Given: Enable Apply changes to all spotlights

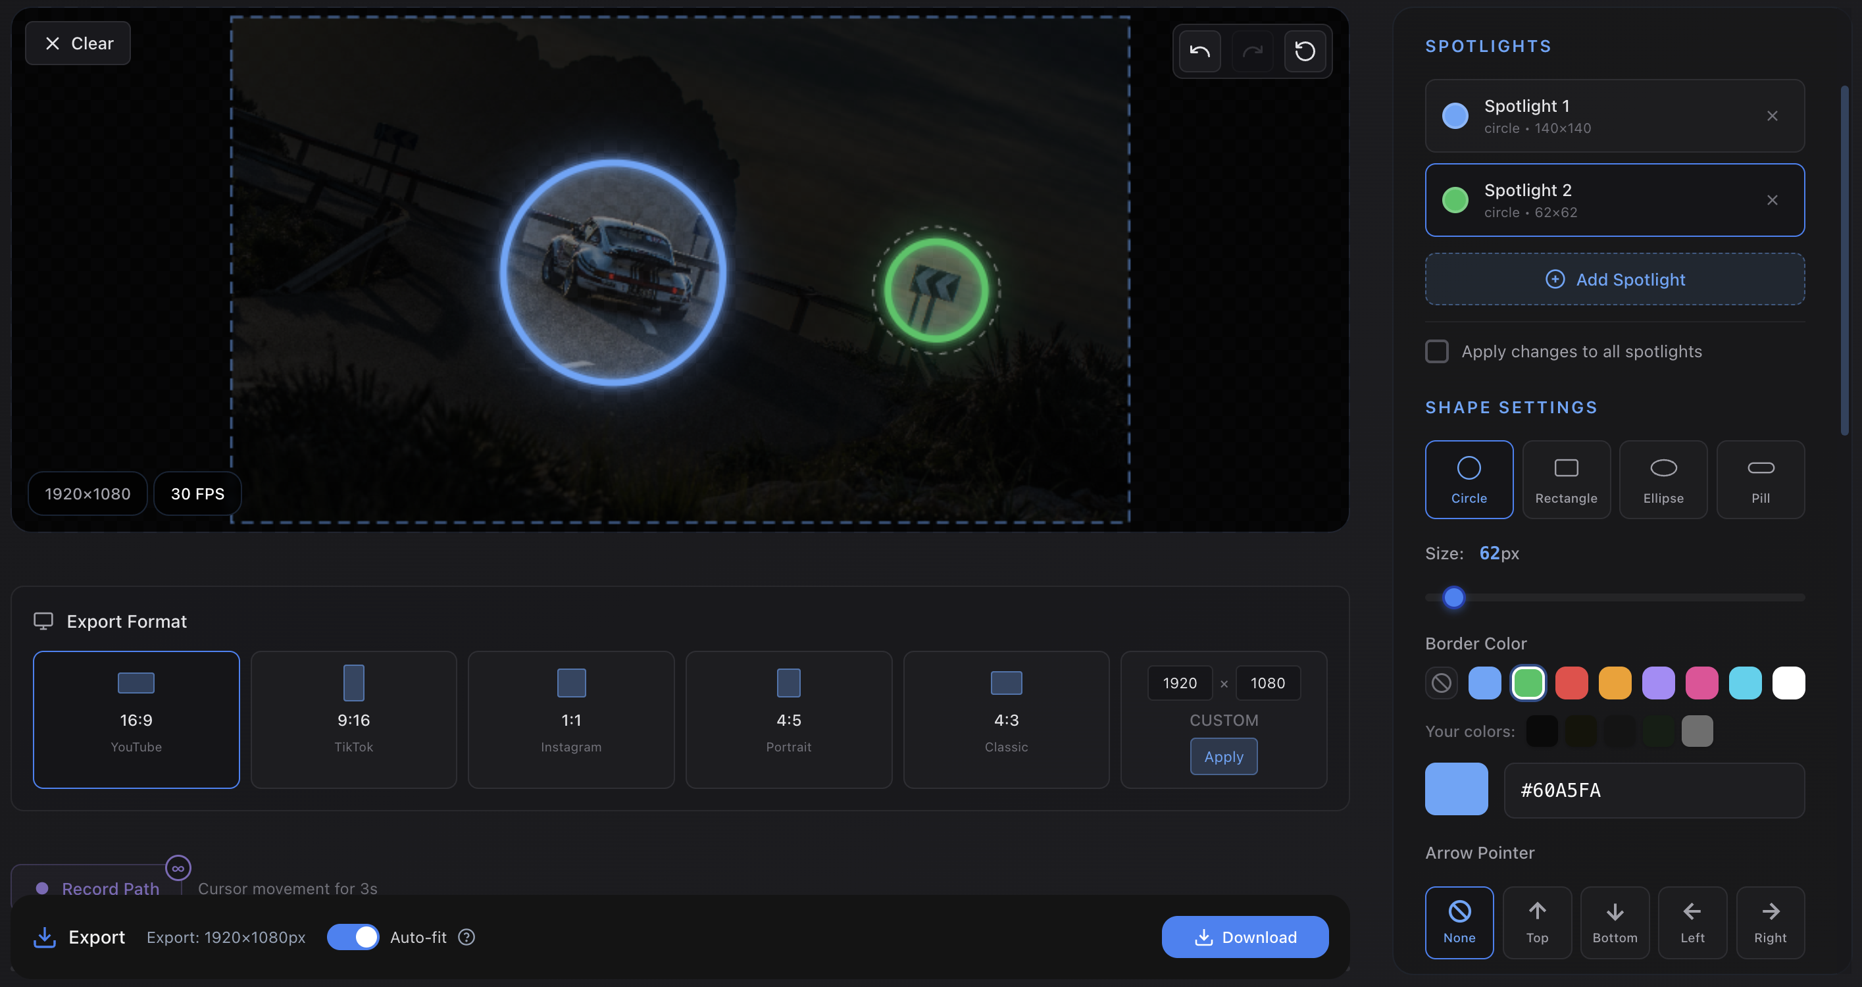Looking at the screenshot, I should click(1437, 351).
